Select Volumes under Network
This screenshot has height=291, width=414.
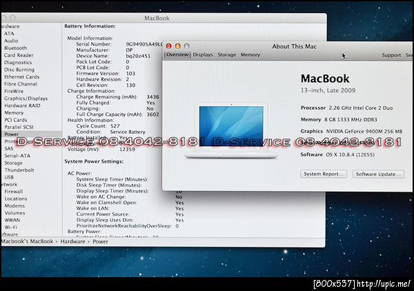coord(14,213)
